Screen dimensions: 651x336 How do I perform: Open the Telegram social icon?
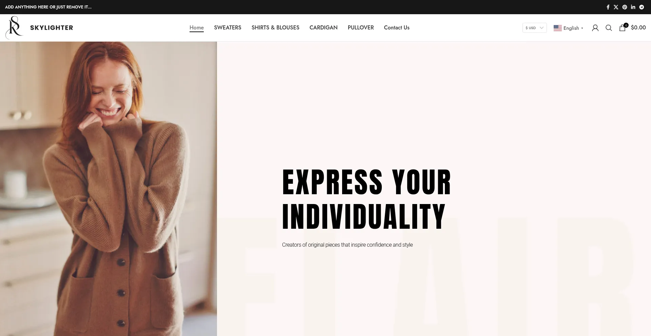coord(642,7)
